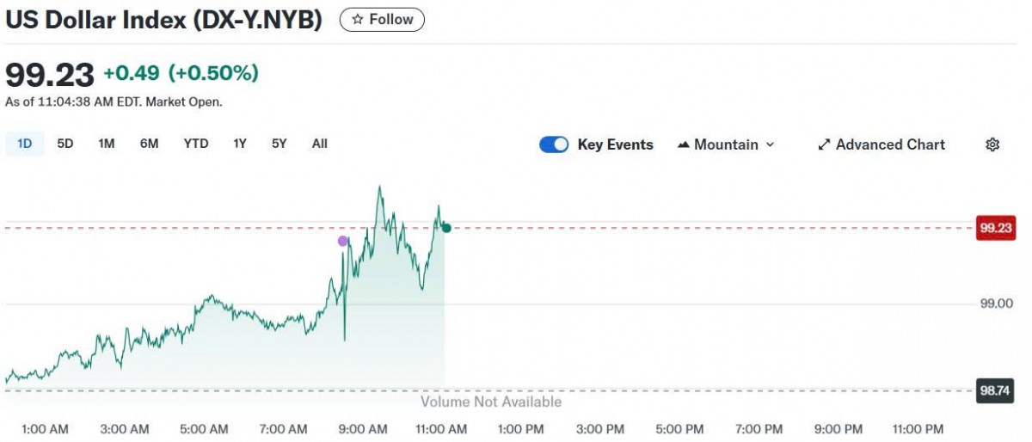Show All time range data
Image resolution: width=1032 pixels, height=442 pixels.
(320, 144)
